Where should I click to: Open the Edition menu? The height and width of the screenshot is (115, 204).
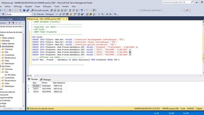(8, 6)
